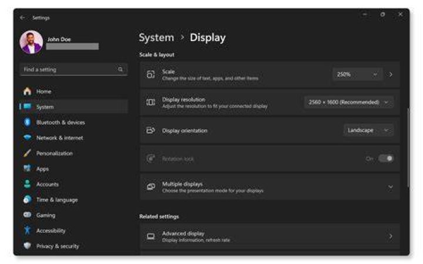Click the Home house icon
The width and height of the screenshot is (423, 264).
click(x=27, y=92)
